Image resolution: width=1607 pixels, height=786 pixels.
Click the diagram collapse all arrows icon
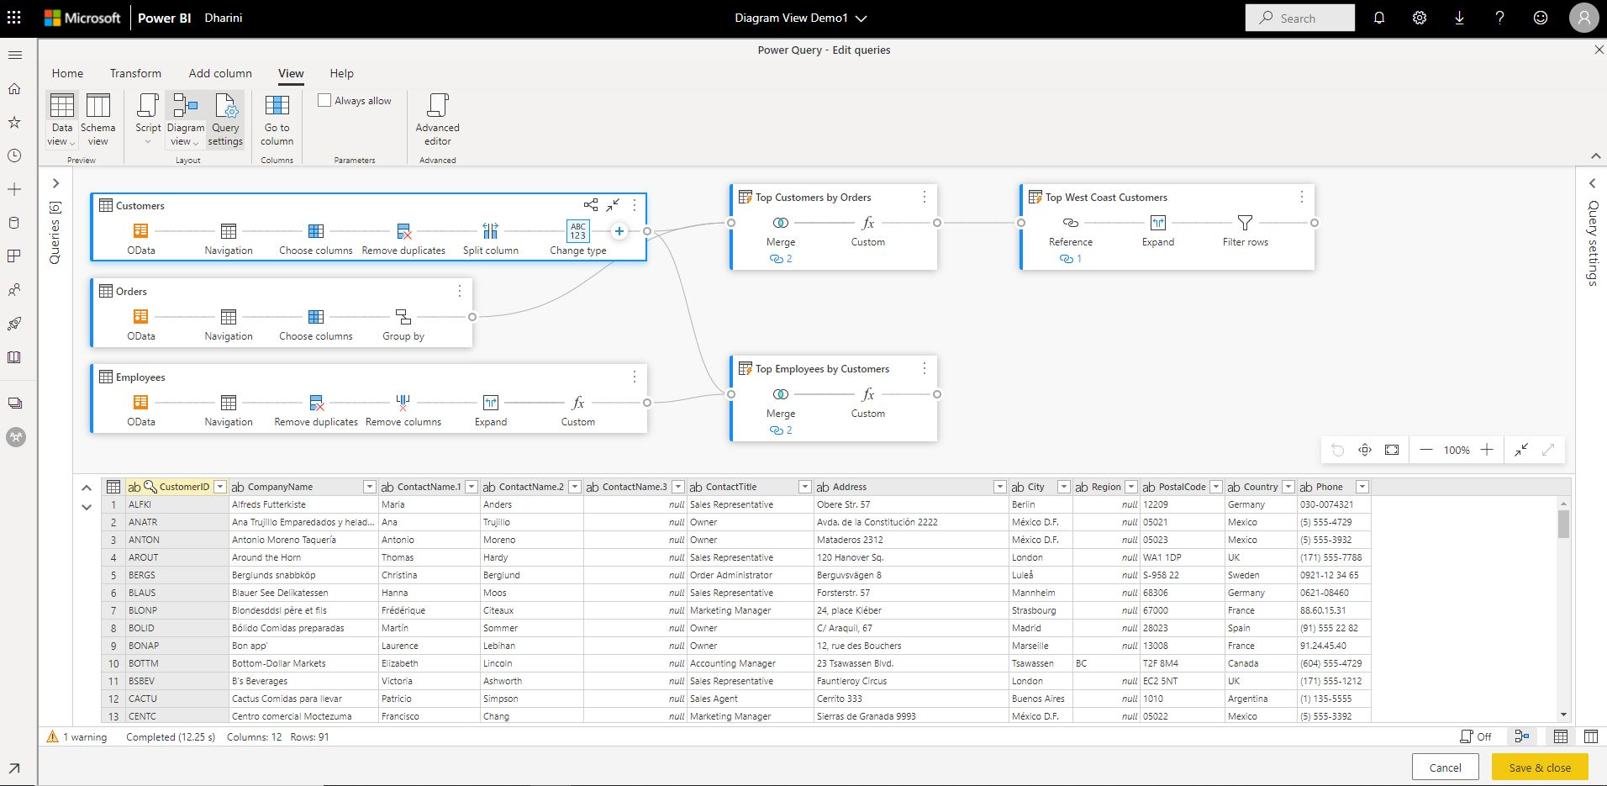1521,450
